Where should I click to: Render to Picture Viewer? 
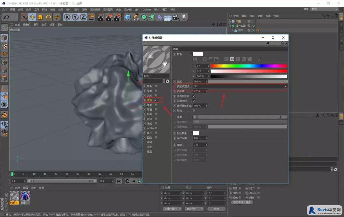(109, 17)
